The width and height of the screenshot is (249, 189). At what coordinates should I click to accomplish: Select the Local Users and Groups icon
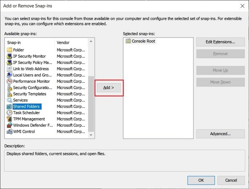[x=9, y=75]
